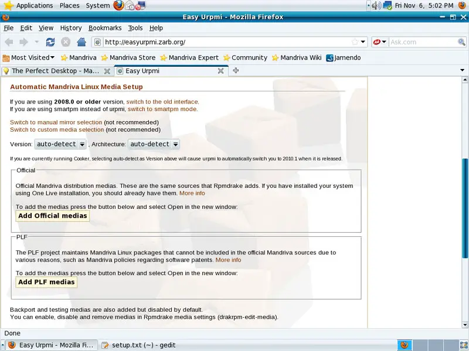Open the Community bookmark
The width and height of the screenshot is (469, 351).
(x=245, y=57)
